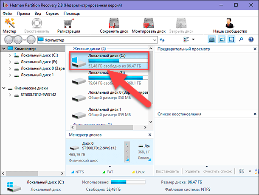Refresh the view with blue arrows icon
Screen dimensions: 259x195
[x=162, y=40]
